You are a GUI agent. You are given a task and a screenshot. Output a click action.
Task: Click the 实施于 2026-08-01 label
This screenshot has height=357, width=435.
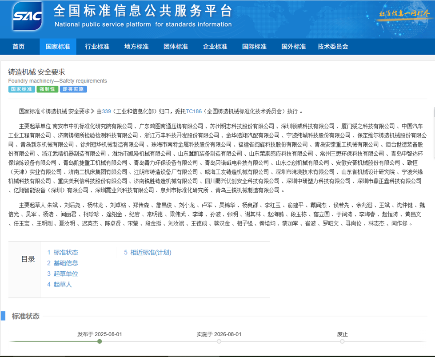coord(219,334)
